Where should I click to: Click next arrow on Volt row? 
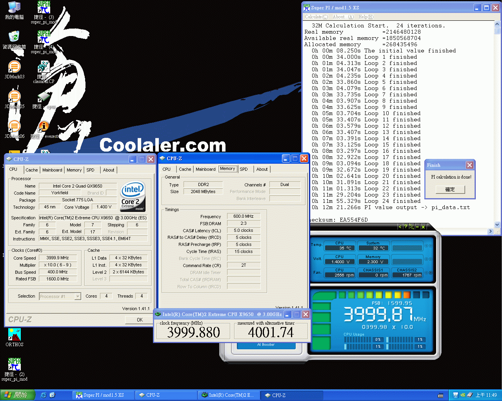431,259
